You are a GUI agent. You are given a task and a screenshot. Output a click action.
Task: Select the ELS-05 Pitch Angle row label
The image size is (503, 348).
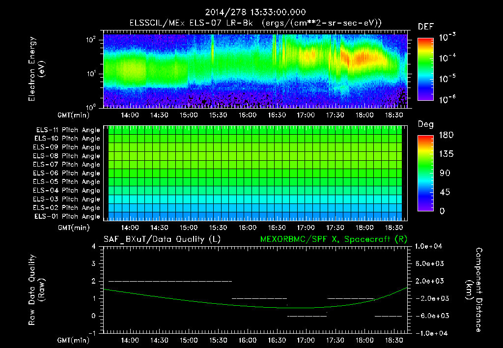[67, 182]
